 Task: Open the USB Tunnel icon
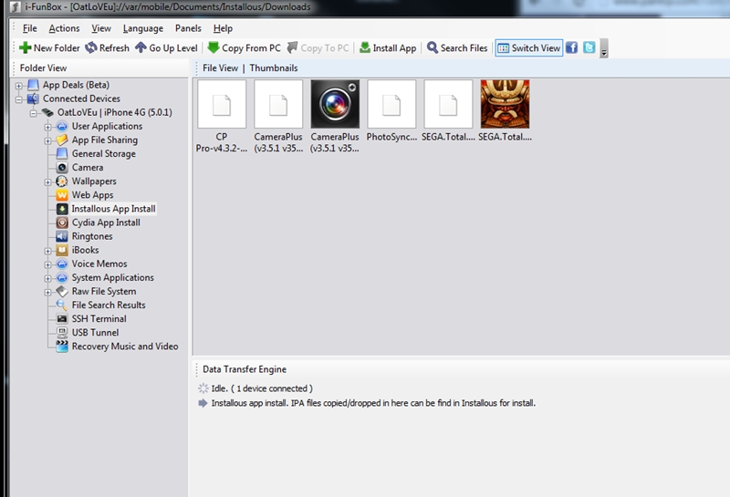pos(62,332)
